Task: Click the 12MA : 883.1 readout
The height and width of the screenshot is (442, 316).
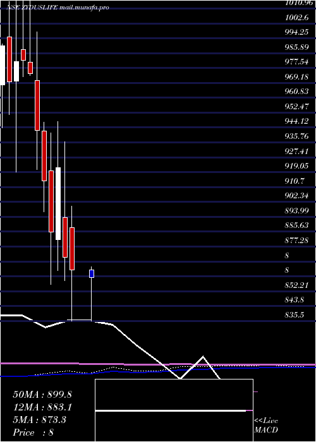Action: click(x=42, y=407)
